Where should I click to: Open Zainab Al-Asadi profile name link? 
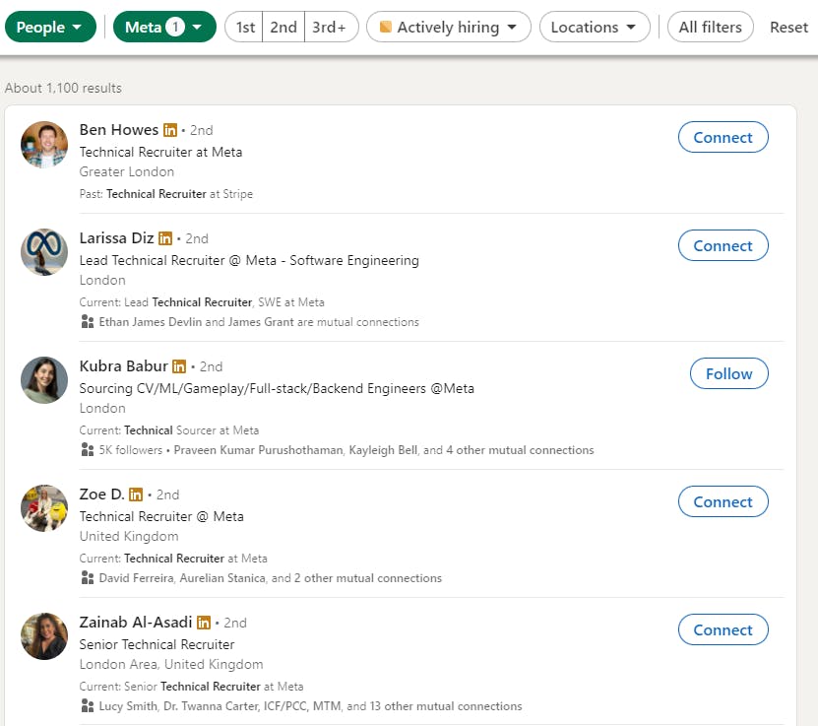point(136,623)
